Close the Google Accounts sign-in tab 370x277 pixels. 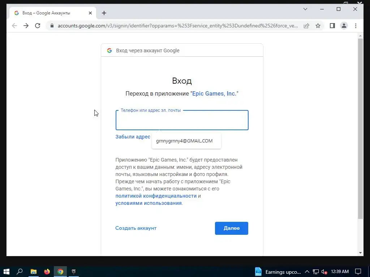point(90,13)
